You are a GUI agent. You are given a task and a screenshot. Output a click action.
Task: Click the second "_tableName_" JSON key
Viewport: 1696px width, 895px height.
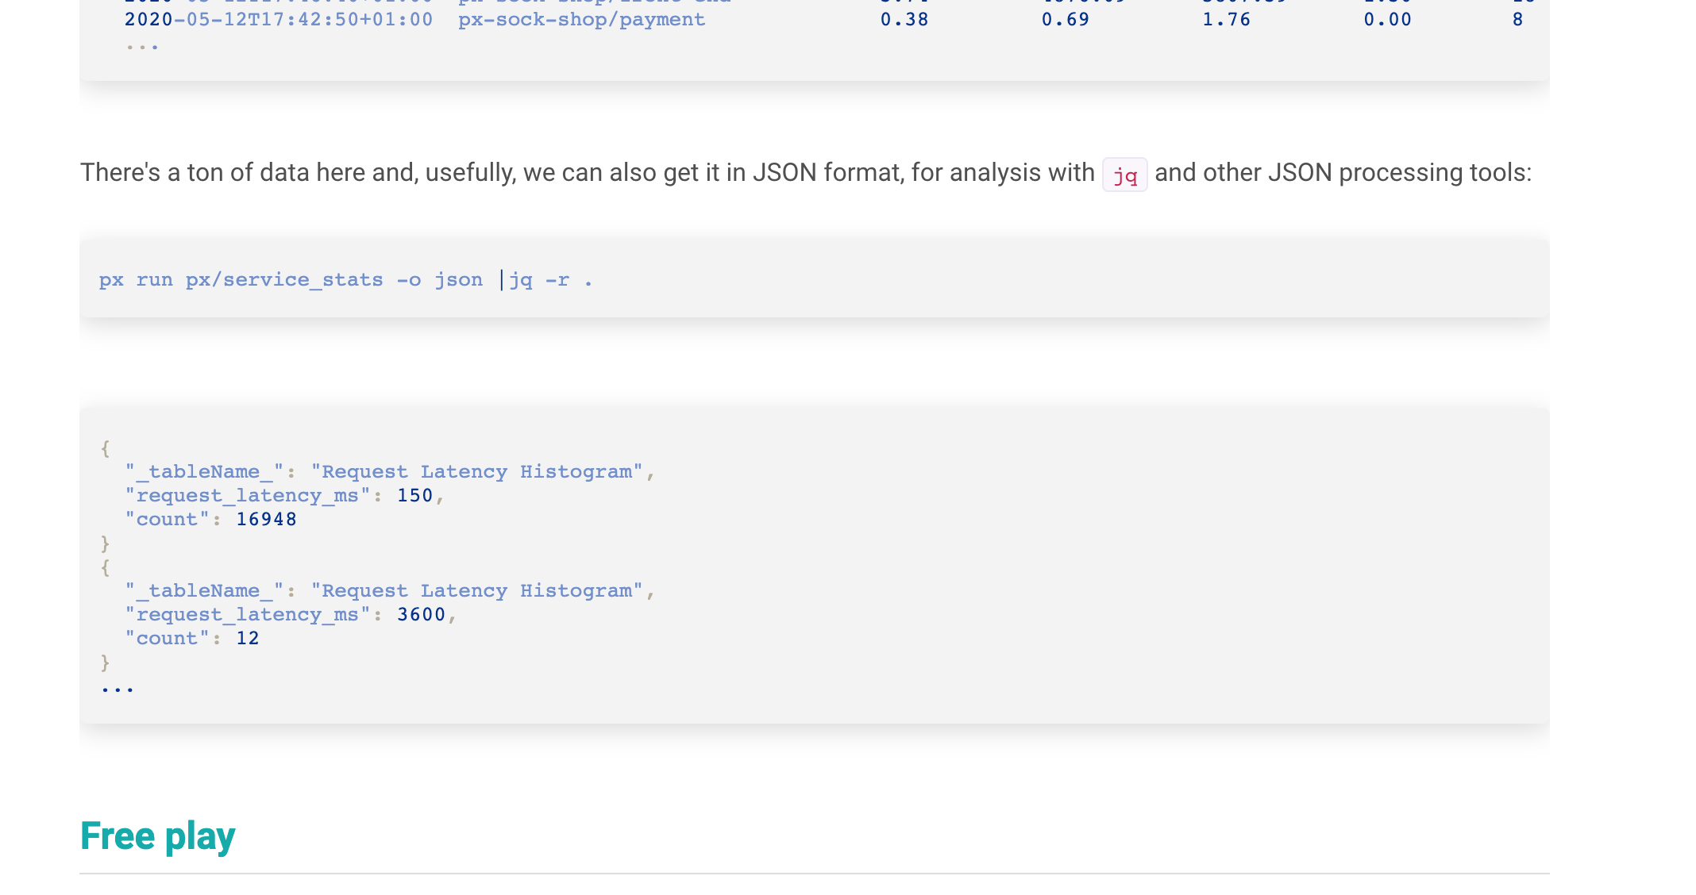(x=204, y=591)
